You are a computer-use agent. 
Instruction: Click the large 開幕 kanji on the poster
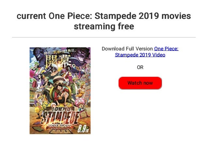[x=60, y=61]
